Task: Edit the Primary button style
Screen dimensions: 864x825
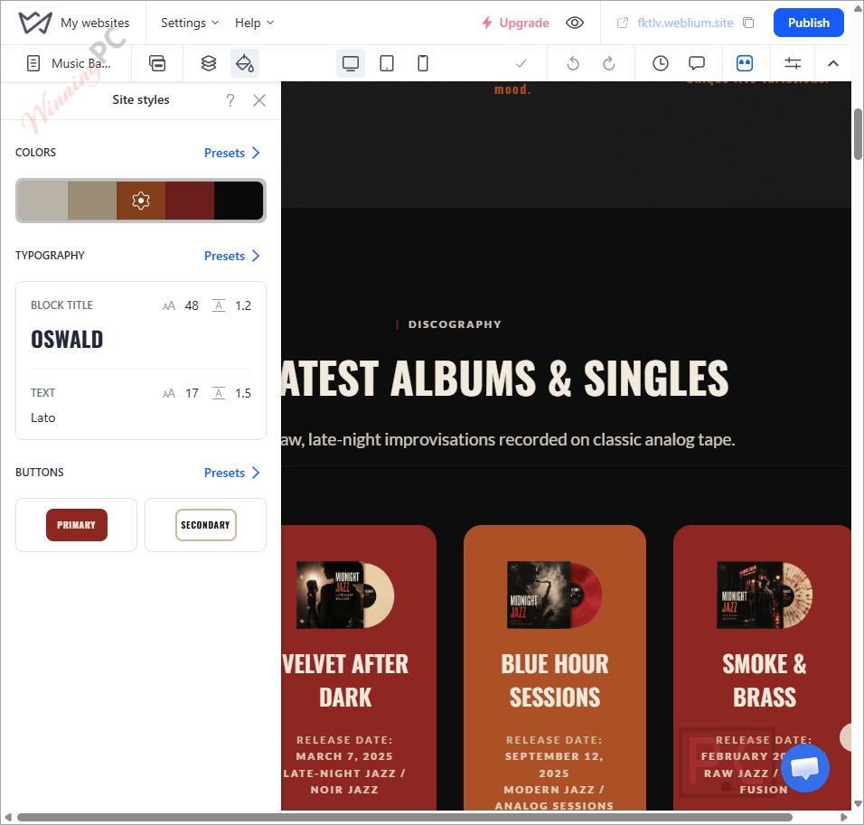Action: pyautogui.click(x=77, y=525)
